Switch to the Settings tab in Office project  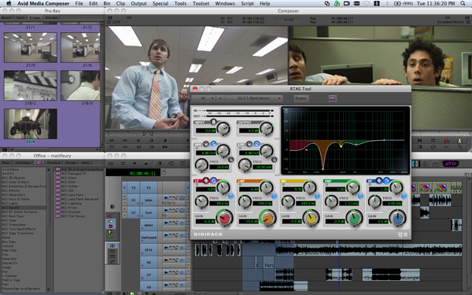(23, 163)
